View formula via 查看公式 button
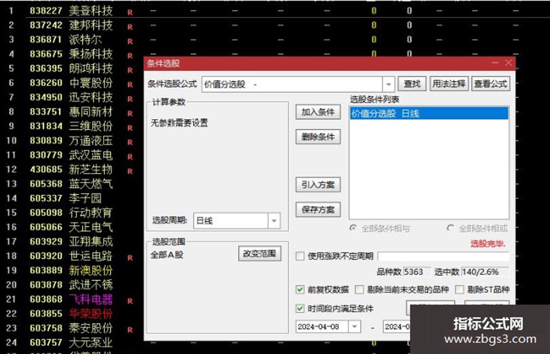The width and height of the screenshot is (550, 354). [x=491, y=84]
